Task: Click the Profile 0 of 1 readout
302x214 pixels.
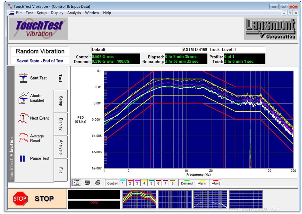Action: [245, 57]
